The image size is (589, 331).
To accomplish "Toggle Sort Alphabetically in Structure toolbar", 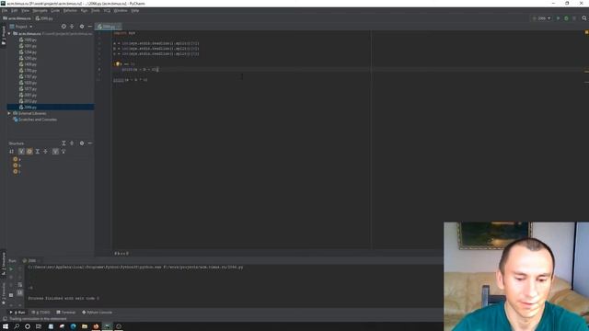I will click(x=11, y=151).
